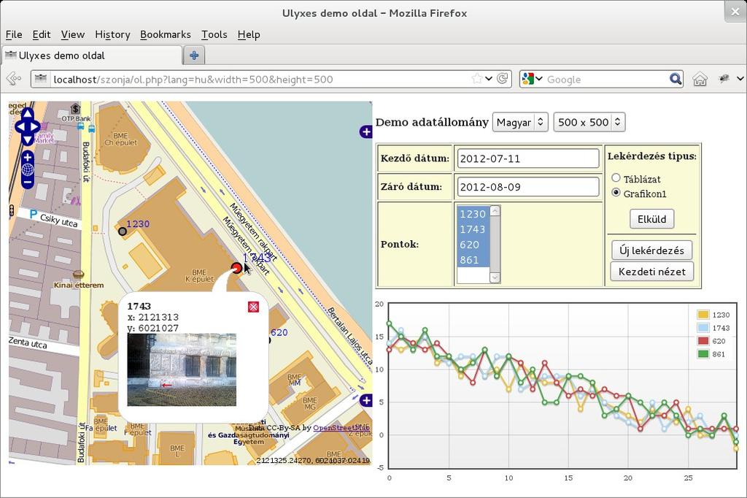Image resolution: width=747 pixels, height=498 pixels.
Task: Click the browser back arrow
Action: tap(15, 79)
